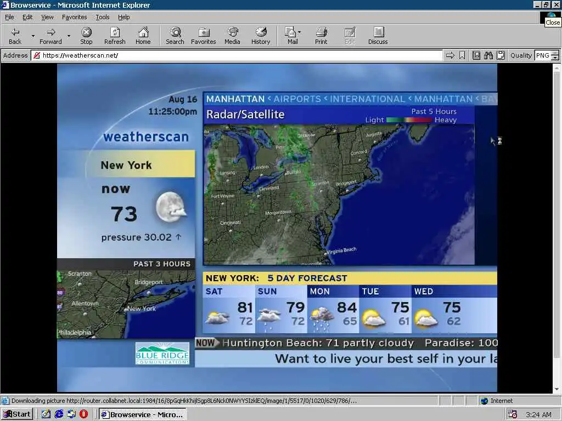
Task: Click the Internet zone status indicator
Action: pyautogui.click(x=496, y=401)
